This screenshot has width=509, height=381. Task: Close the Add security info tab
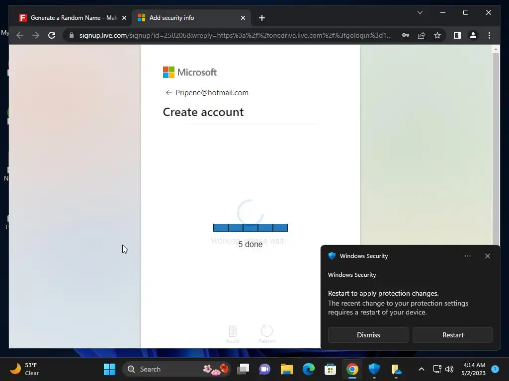[x=243, y=18]
